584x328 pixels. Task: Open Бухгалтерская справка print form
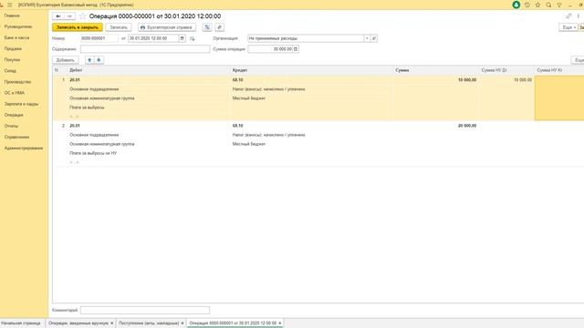[167, 27]
